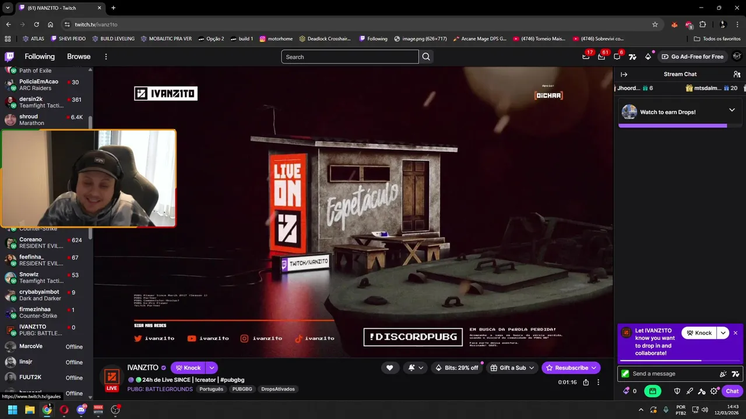
Task: Click the floating webcam mini player
Action: click(88, 178)
